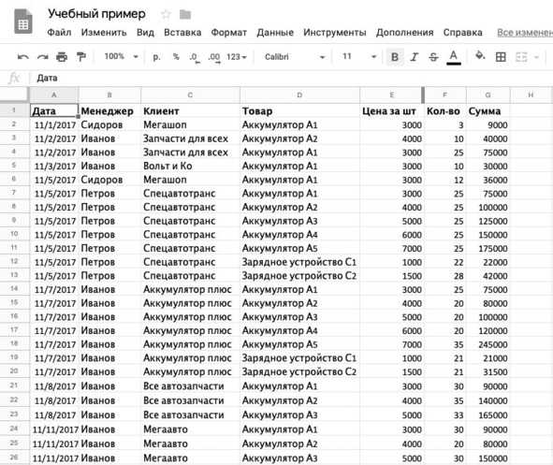
Task: Toggle Strikethrough formatting button
Action: click(x=433, y=57)
